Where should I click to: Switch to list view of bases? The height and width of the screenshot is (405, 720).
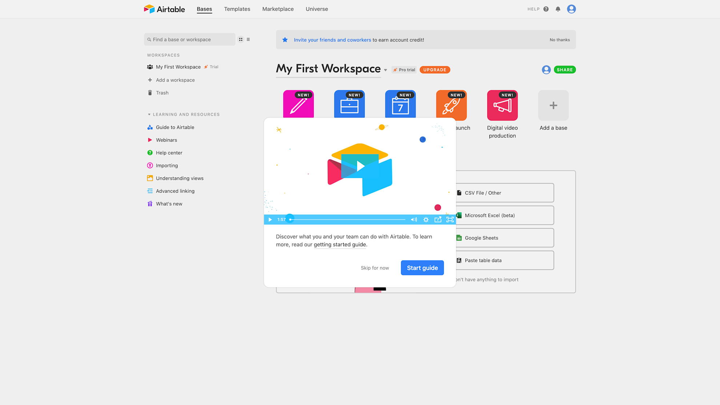coord(248,40)
